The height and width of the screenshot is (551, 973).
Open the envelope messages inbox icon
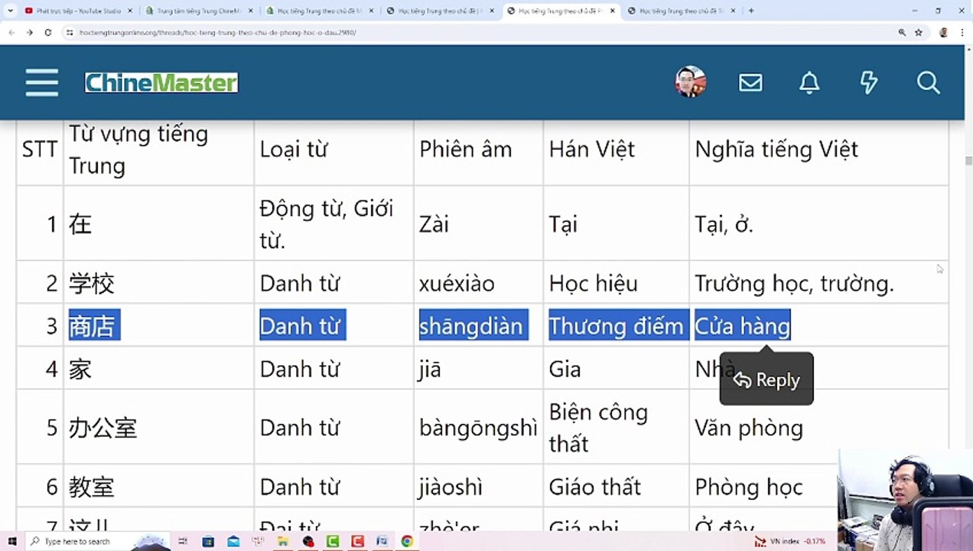pos(750,83)
